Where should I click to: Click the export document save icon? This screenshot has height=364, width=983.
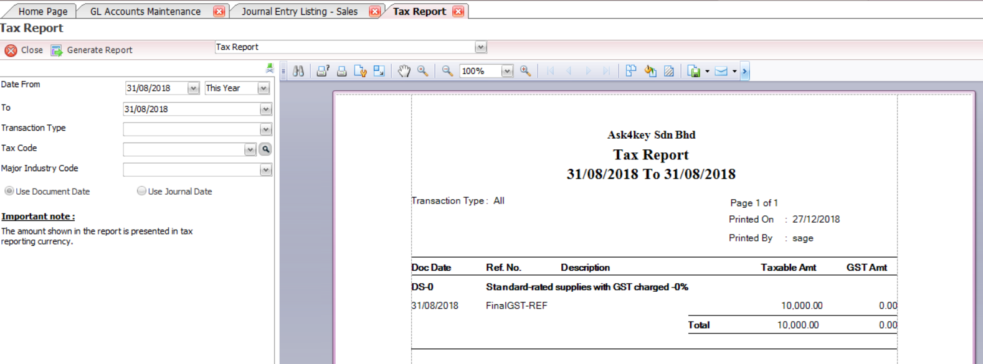694,71
